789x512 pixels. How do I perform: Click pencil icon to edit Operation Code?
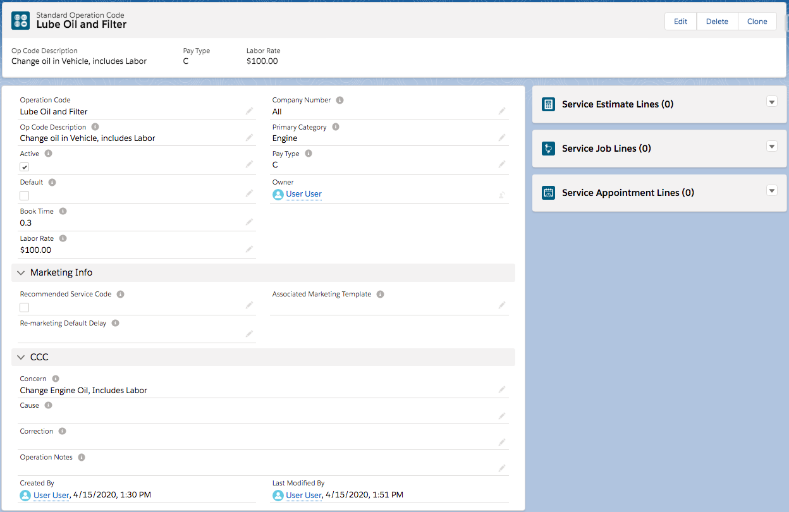pyautogui.click(x=249, y=111)
